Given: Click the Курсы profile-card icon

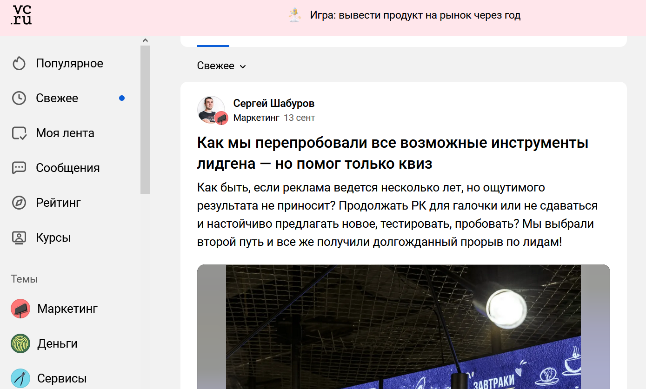Looking at the screenshot, I should [x=19, y=237].
